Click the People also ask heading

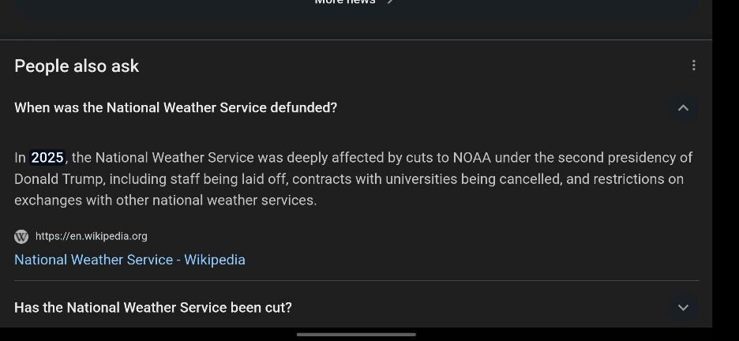pos(77,66)
